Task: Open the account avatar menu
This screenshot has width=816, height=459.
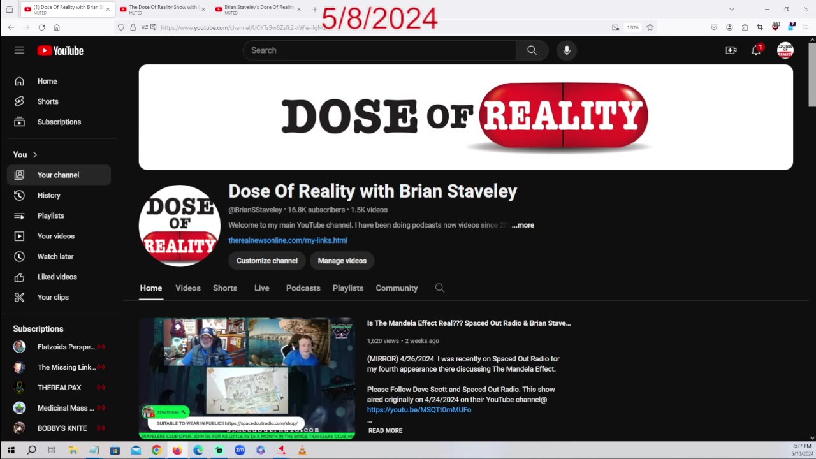Action: (785, 50)
